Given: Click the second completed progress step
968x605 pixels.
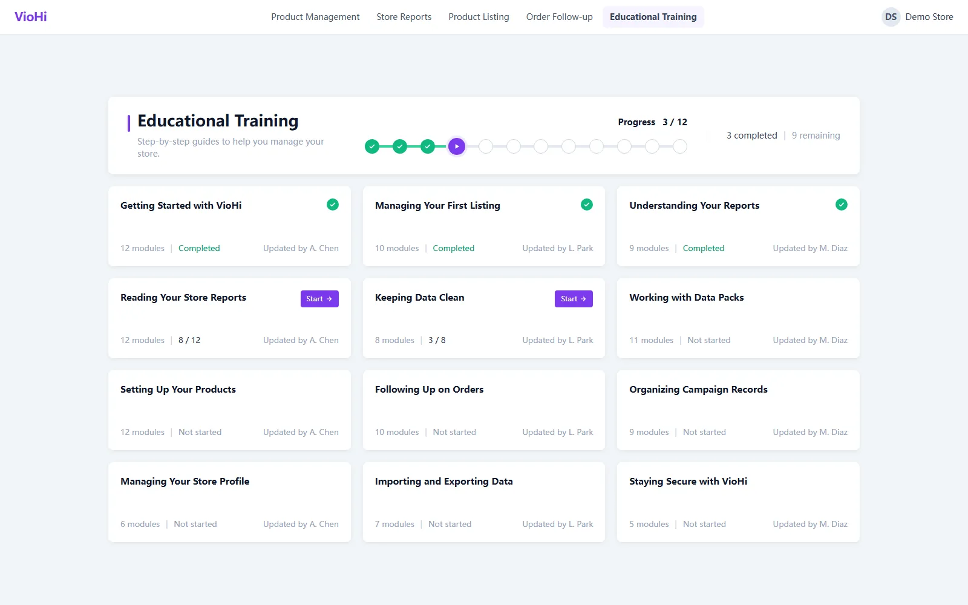Looking at the screenshot, I should click(400, 146).
